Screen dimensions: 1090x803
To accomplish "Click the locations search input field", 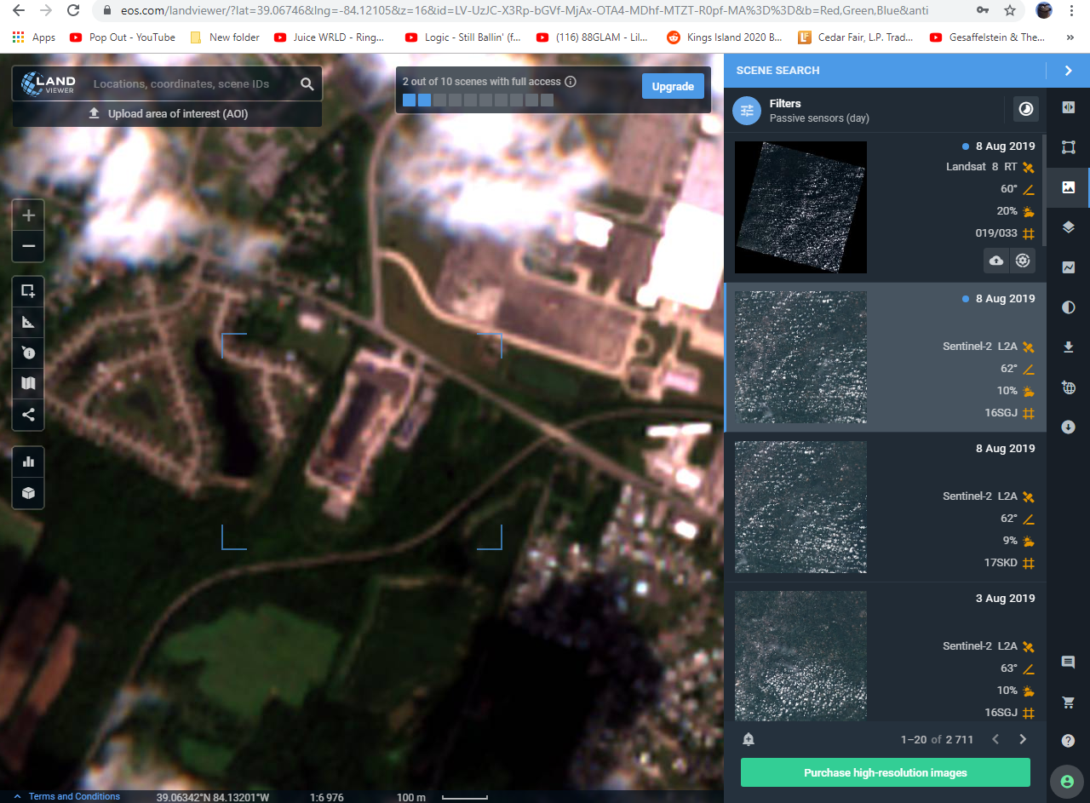I will (192, 84).
